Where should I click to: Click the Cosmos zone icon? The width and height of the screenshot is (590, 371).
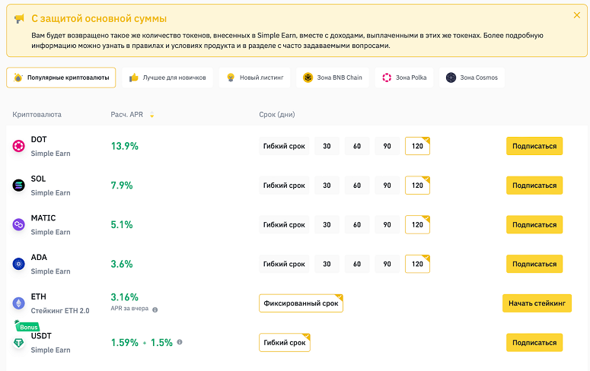click(451, 78)
